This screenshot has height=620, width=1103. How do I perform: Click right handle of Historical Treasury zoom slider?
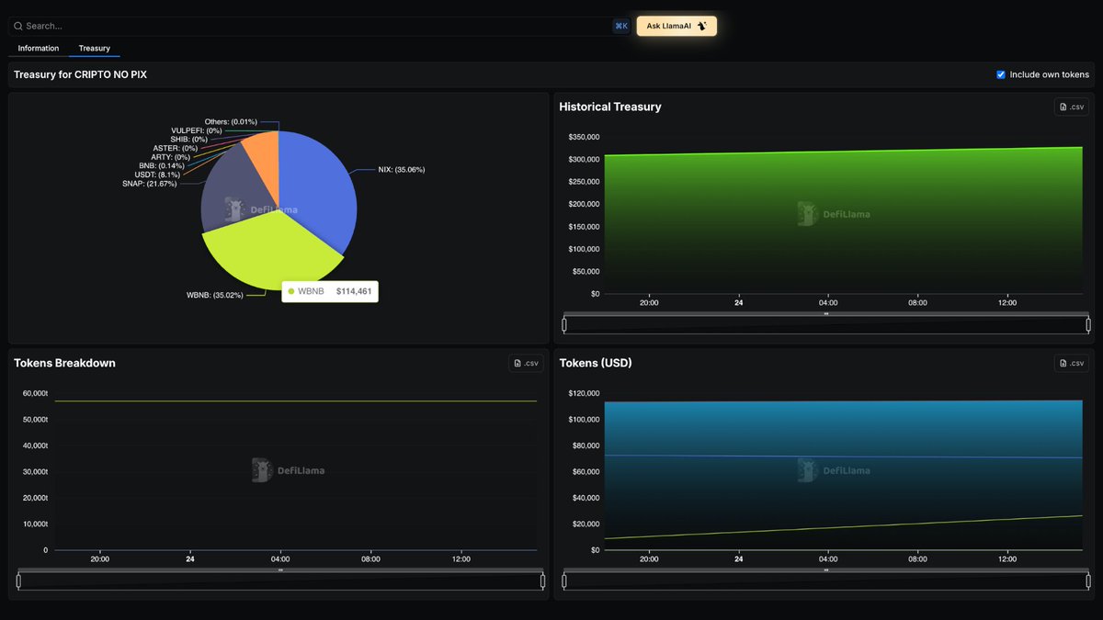(x=1088, y=324)
